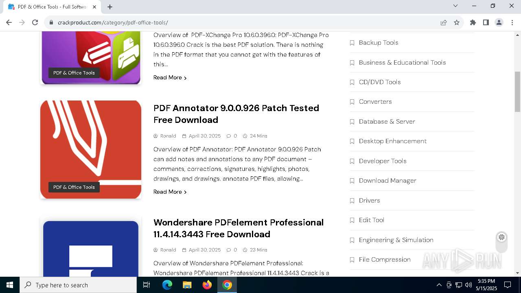521x293 pixels.
Task: Open the Database & Server category
Action: (x=387, y=121)
